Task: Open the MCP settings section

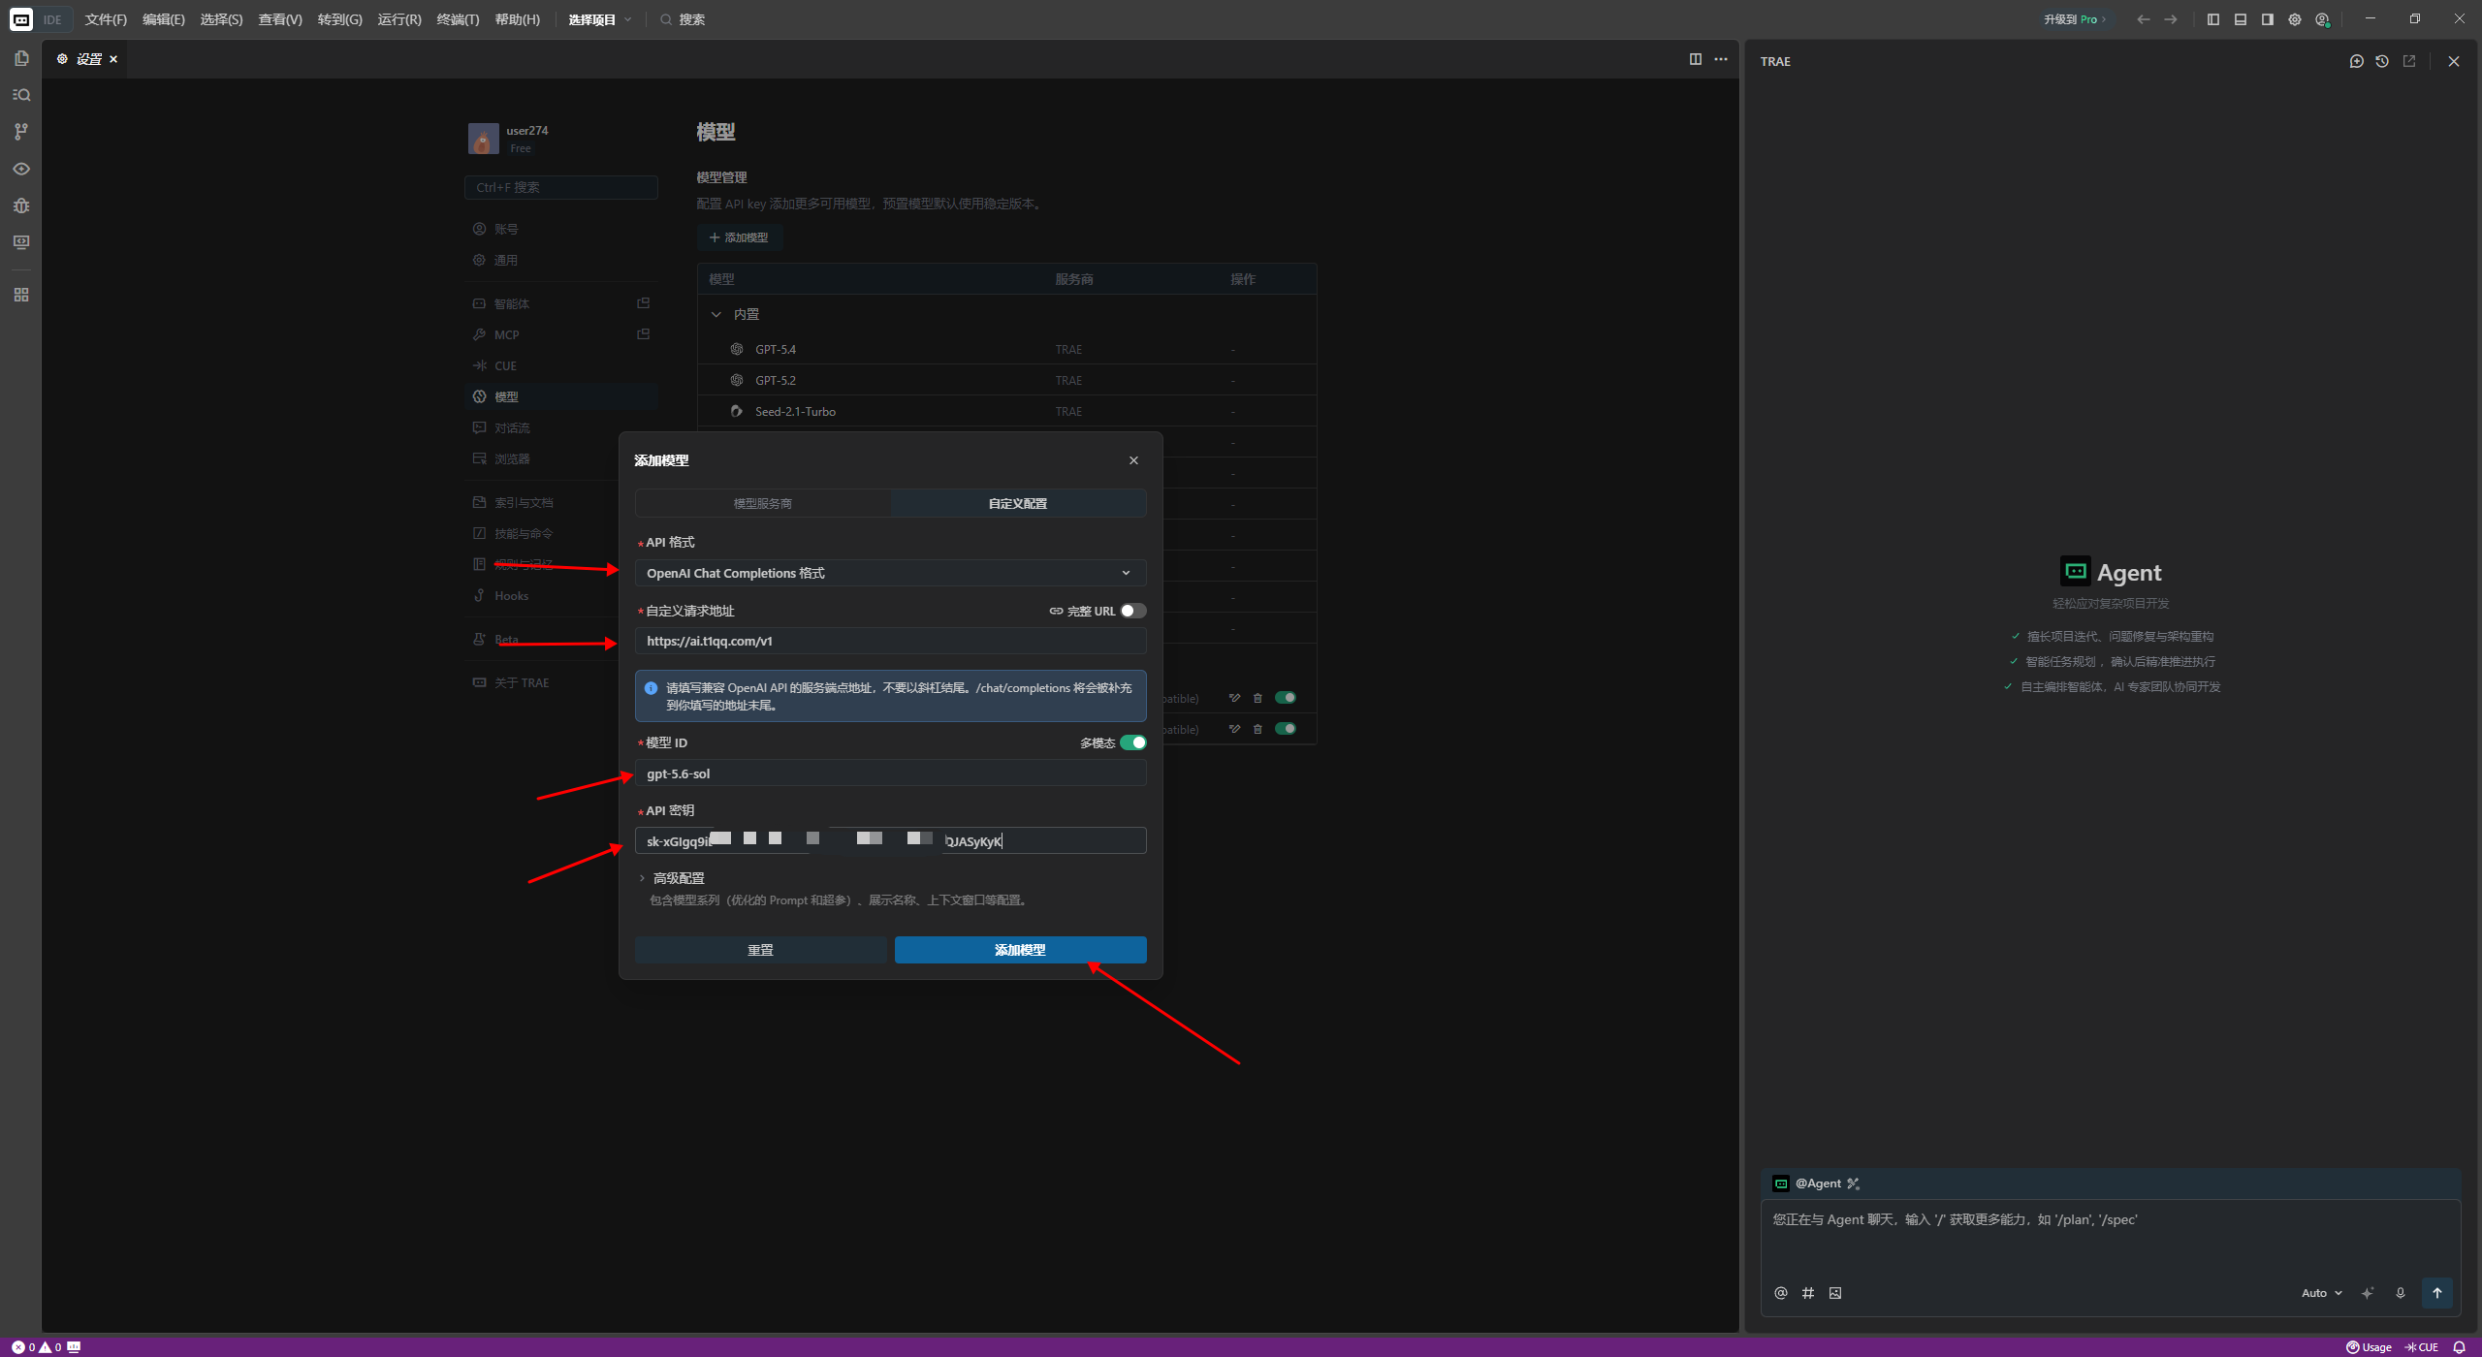Action: point(560,334)
